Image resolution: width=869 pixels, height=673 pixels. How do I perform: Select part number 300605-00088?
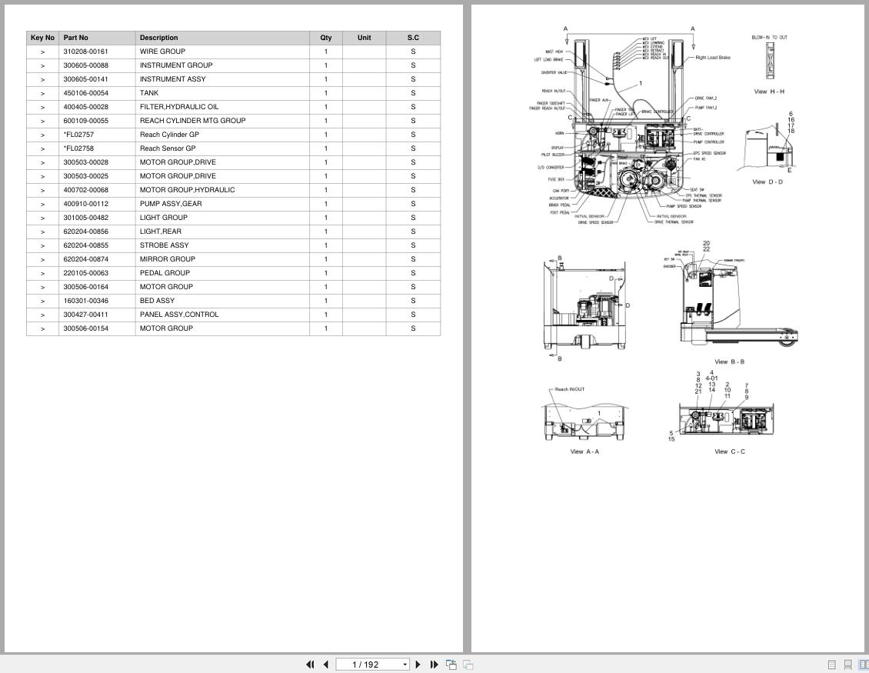86,65
